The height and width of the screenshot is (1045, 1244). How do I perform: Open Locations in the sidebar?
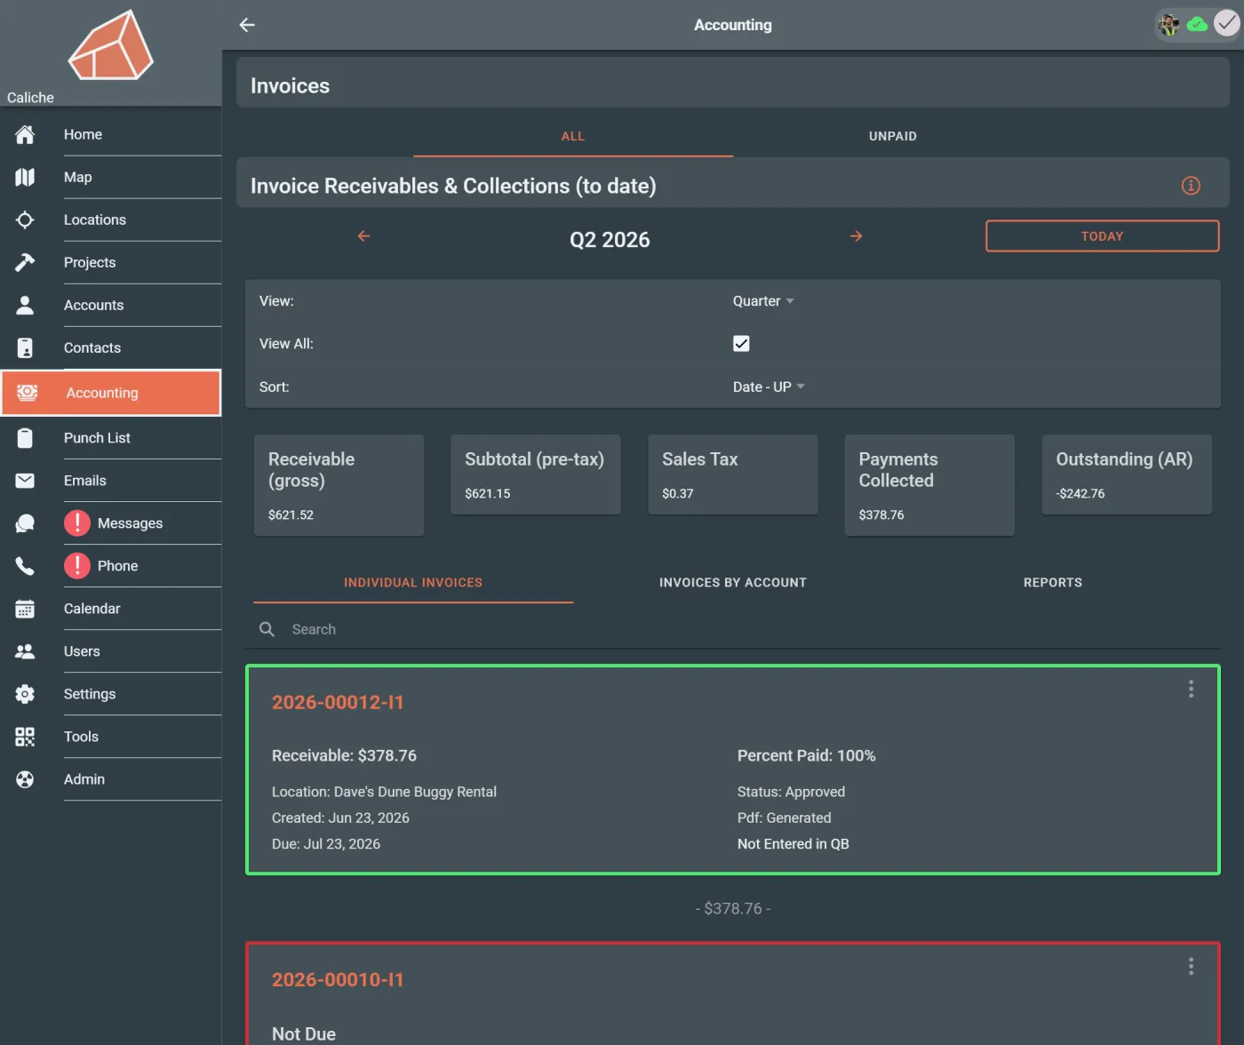click(111, 219)
